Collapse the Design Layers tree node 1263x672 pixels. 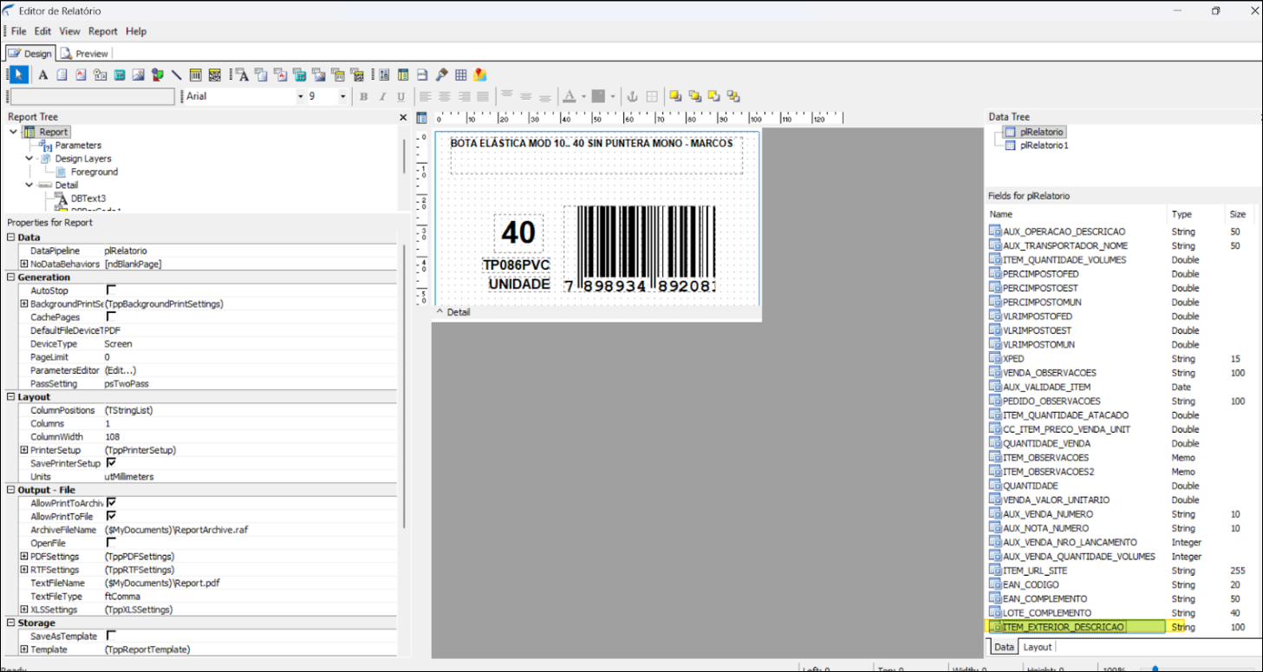[x=29, y=159]
